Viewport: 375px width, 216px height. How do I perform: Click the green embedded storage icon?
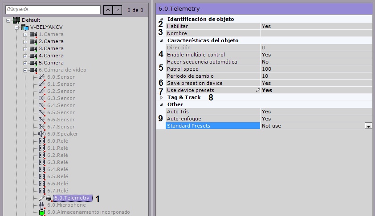coord(42,212)
